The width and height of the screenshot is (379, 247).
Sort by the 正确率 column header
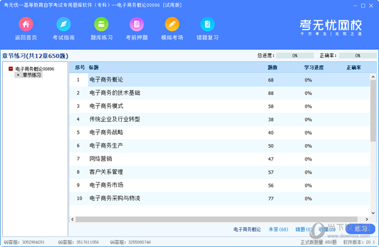coord(354,68)
